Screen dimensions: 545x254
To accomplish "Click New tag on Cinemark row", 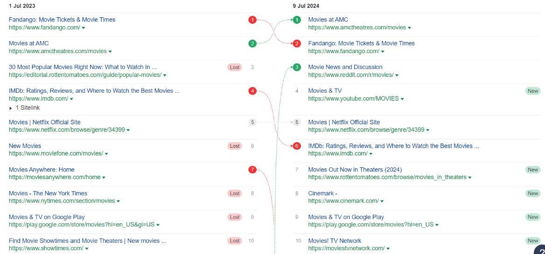I will (x=533, y=193).
